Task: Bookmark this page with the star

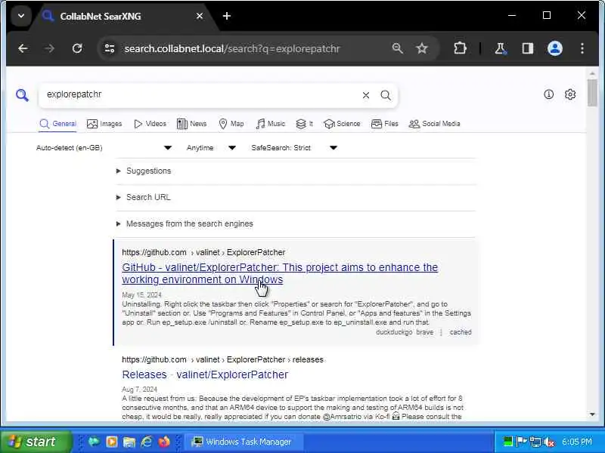Action: point(422,48)
